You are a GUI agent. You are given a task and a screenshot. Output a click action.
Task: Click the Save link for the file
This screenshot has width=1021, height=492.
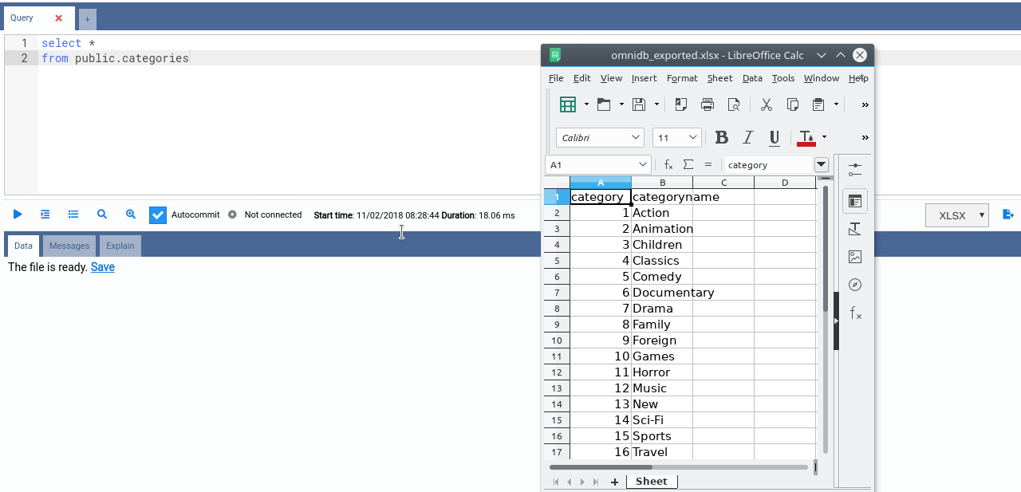pyautogui.click(x=103, y=267)
